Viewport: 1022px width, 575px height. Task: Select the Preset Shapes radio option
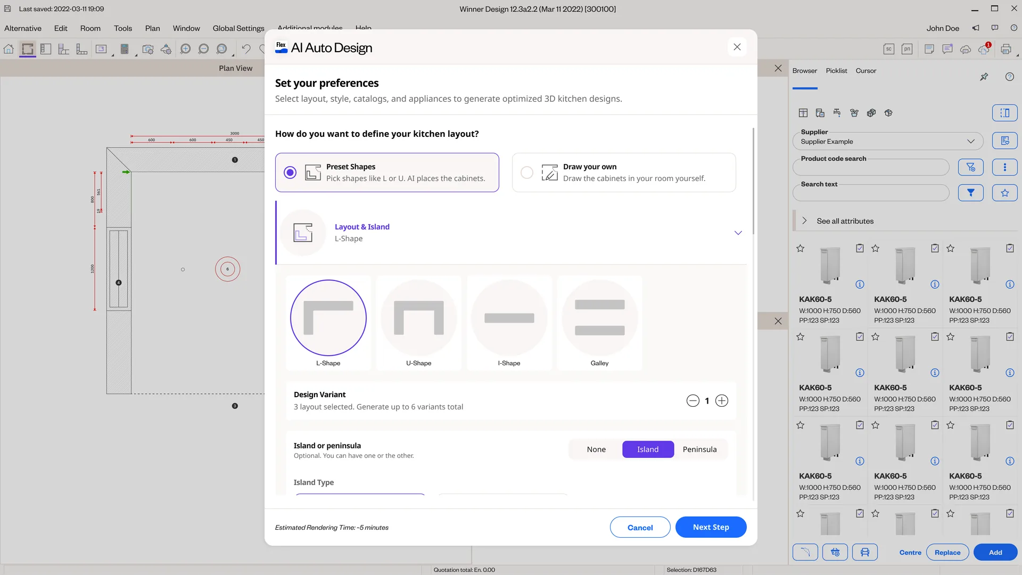click(290, 172)
